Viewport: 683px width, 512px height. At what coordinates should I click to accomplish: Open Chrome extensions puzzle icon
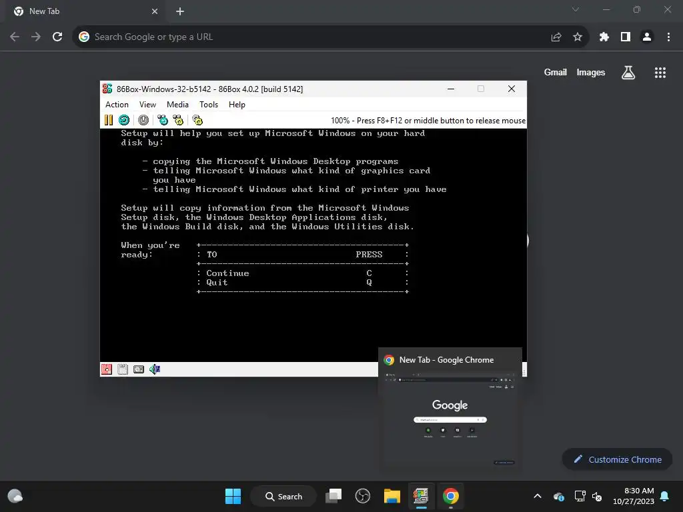[x=604, y=37]
